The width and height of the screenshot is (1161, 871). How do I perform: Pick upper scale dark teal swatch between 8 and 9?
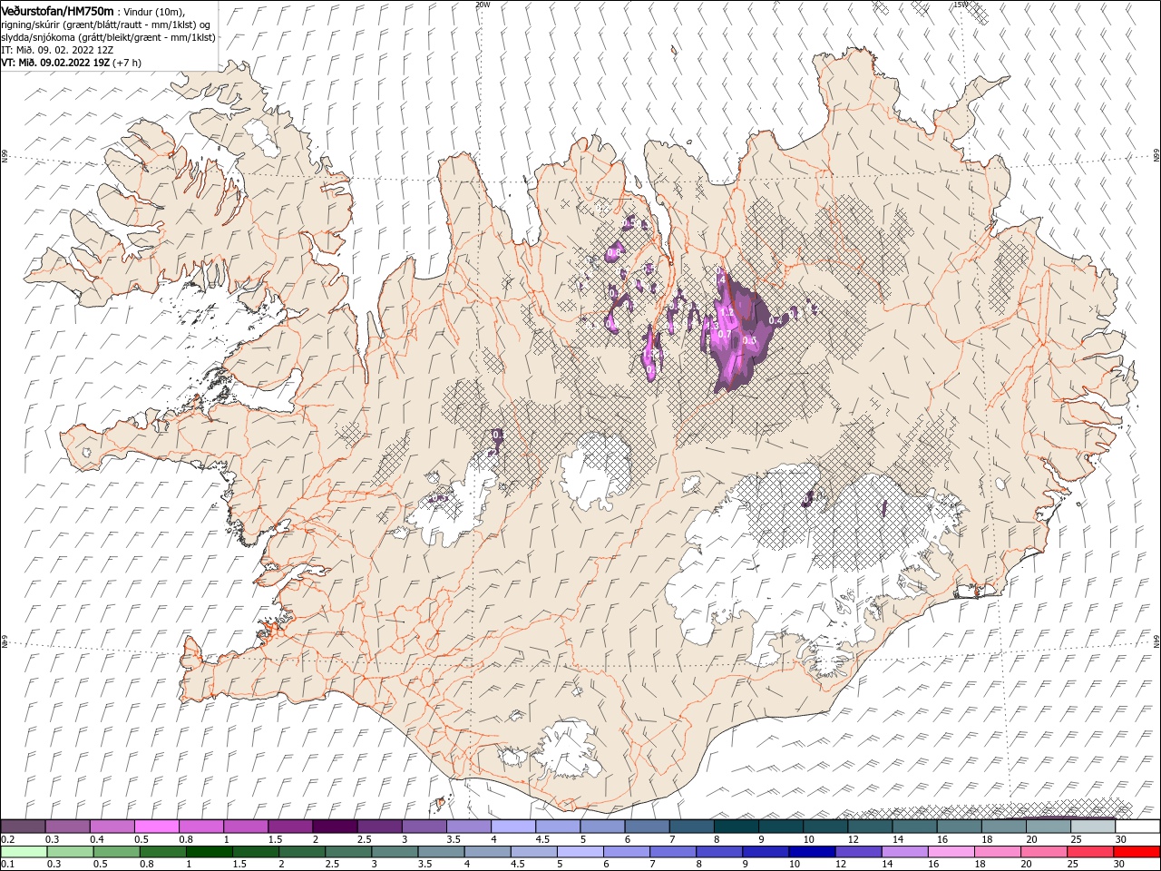pyautogui.click(x=736, y=827)
